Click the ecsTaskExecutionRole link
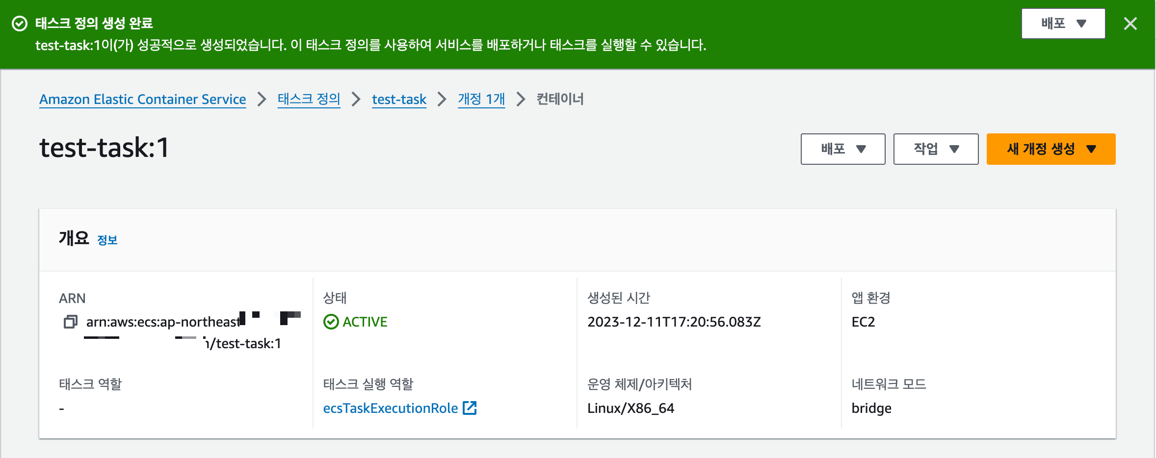 click(390, 408)
